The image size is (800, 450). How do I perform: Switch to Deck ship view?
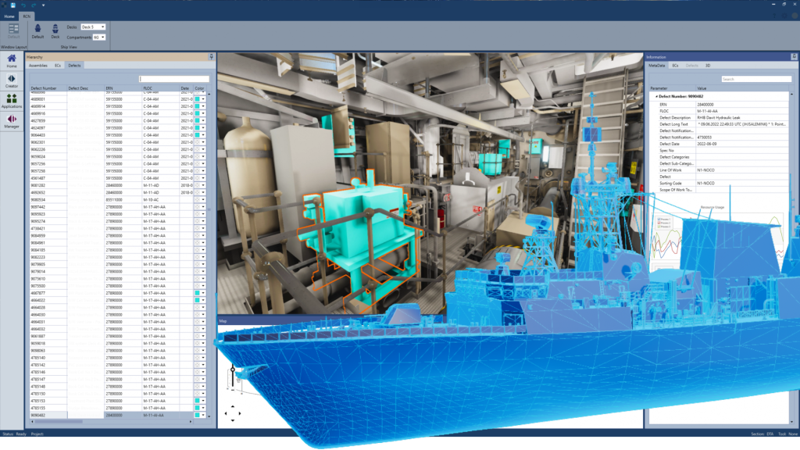tap(55, 30)
